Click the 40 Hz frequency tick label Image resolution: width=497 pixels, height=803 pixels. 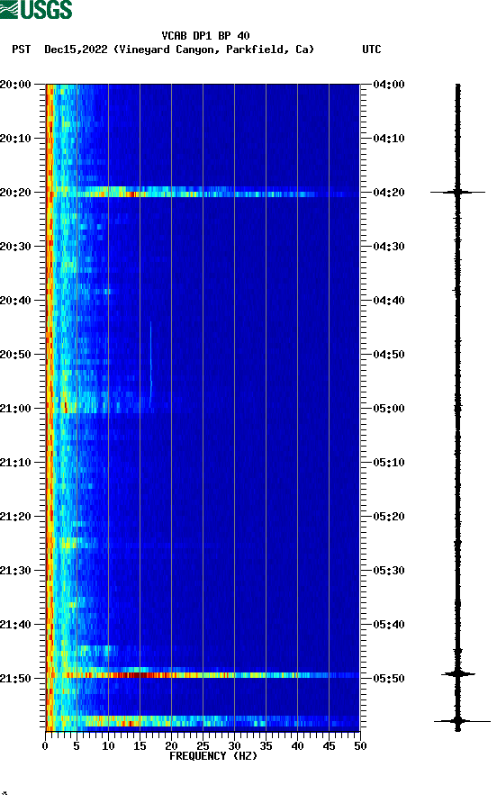point(298,746)
